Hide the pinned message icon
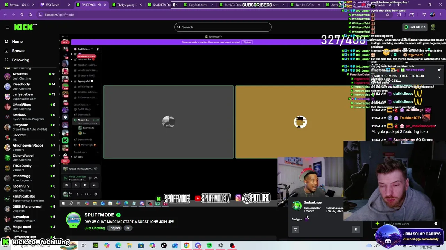446x250 pixels. (x=439, y=70)
